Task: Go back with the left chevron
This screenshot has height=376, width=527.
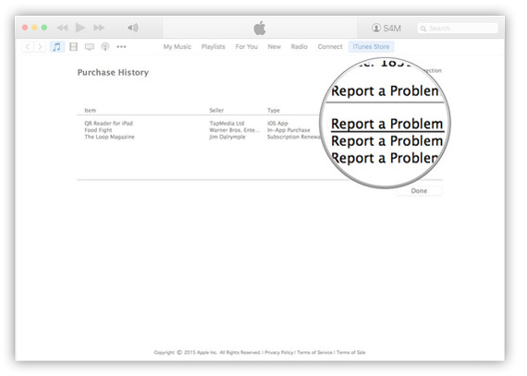Action: (x=28, y=47)
